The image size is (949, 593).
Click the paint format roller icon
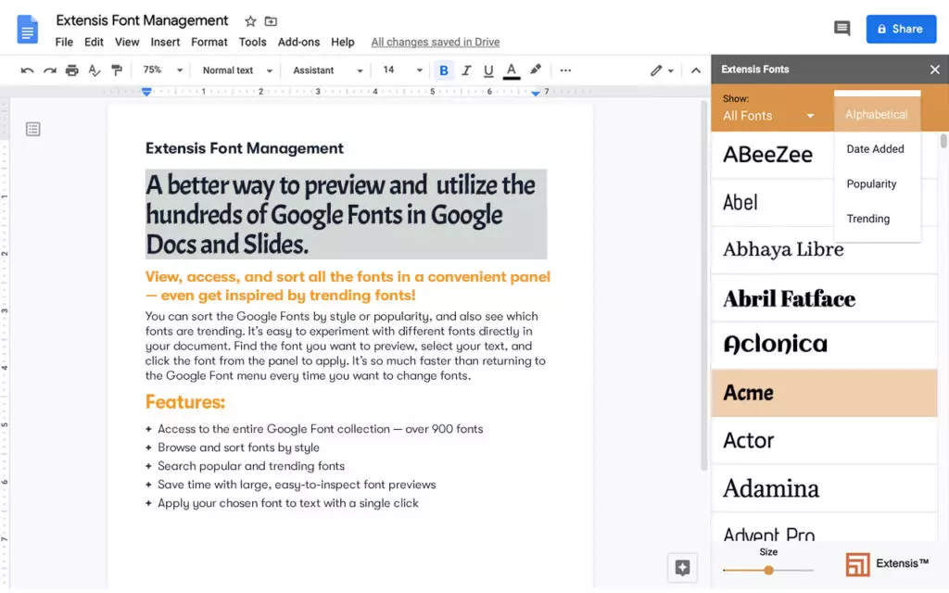click(117, 70)
